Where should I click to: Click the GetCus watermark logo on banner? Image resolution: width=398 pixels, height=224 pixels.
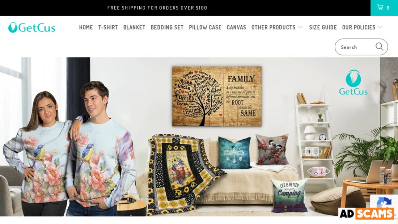pyautogui.click(x=353, y=83)
